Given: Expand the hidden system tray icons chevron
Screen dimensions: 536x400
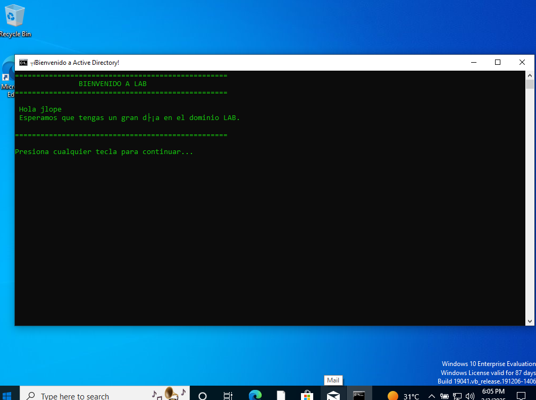Looking at the screenshot, I should click(x=431, y=396).
